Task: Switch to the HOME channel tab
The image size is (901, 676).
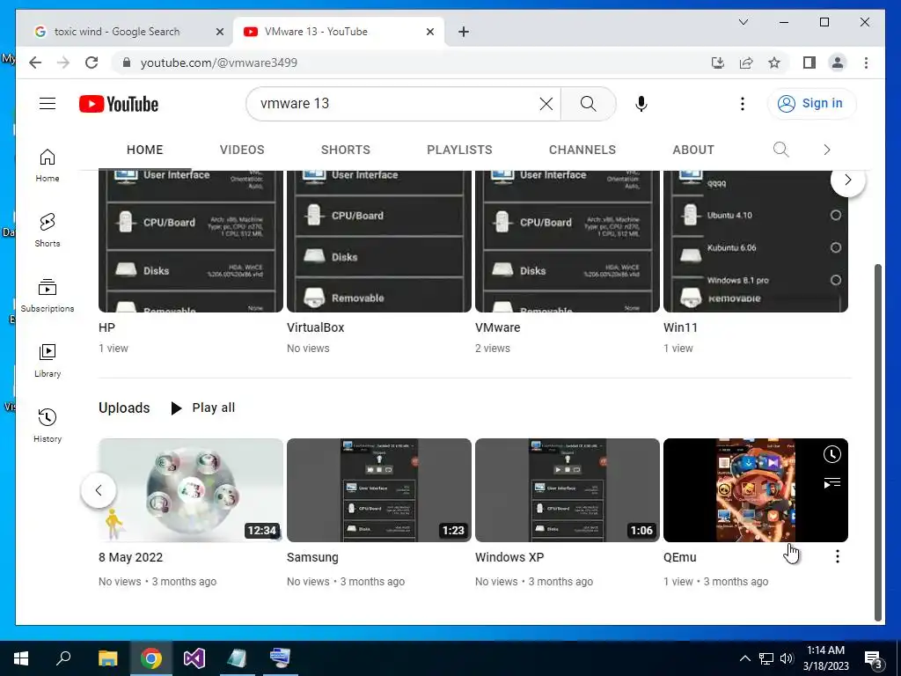Action: pyautogui.click(x=145, y=150)
